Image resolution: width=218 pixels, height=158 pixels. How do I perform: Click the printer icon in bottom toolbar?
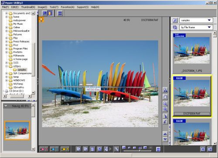click(x=106, y=149)
